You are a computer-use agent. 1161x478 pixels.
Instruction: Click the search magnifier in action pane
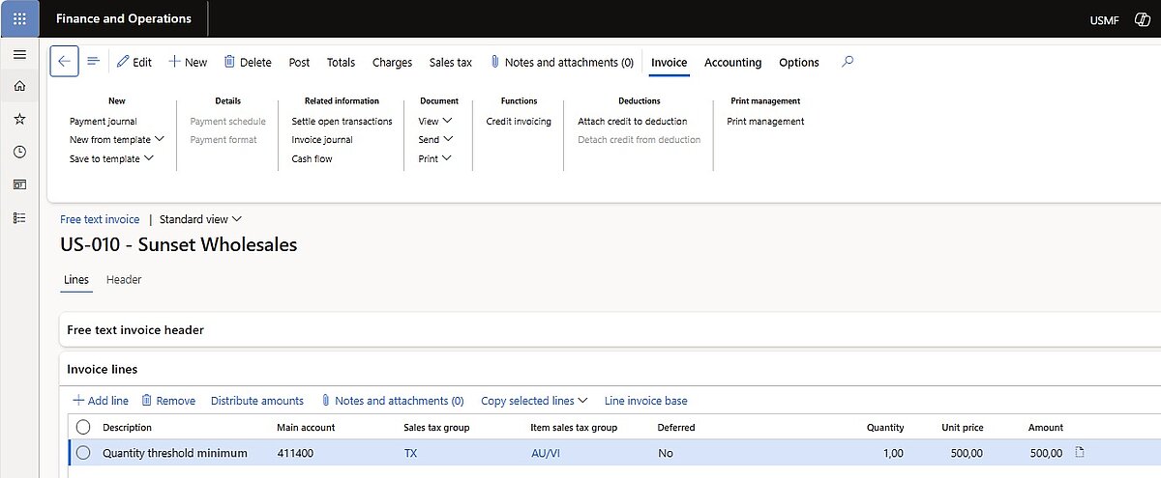(x=848, y=62)
